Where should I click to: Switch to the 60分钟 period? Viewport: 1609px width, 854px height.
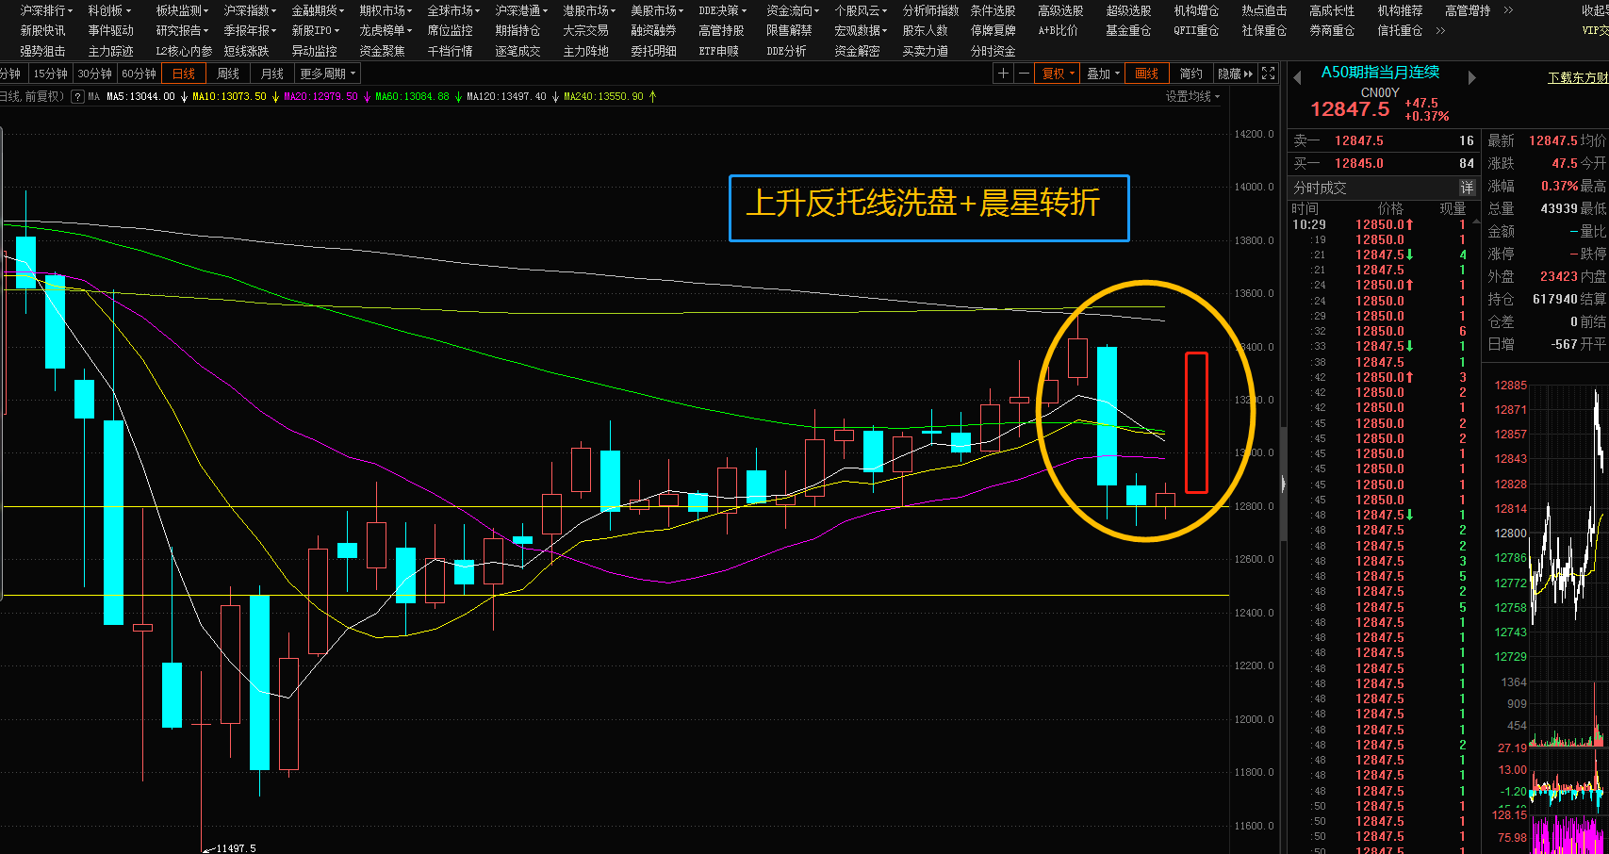pyautogui.click(x=140, y=74)
